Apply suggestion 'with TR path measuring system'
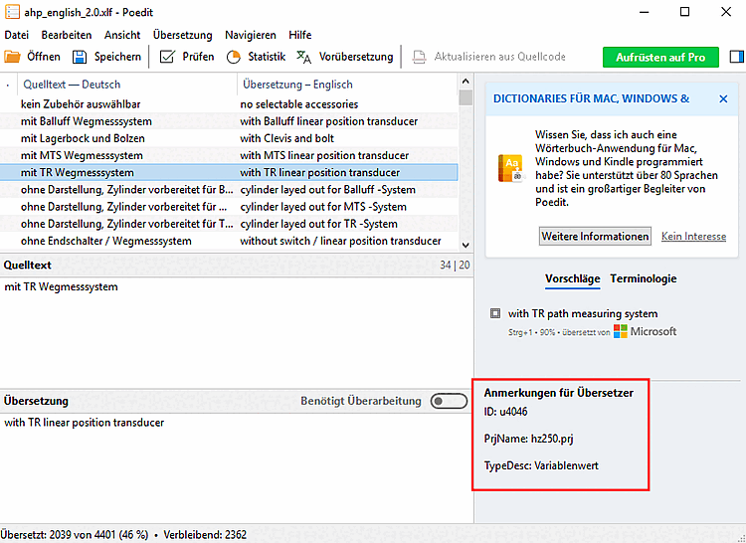This screenshot has width=746, height=543. pyautogui.click(x=583, y=314)
